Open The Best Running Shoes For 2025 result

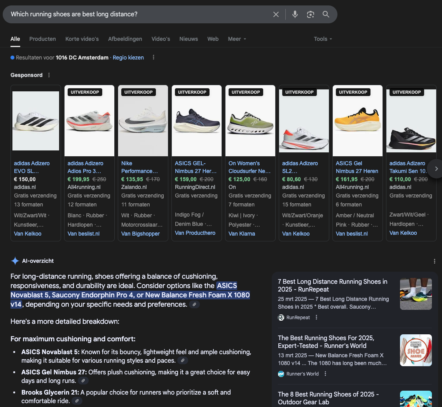326,342
